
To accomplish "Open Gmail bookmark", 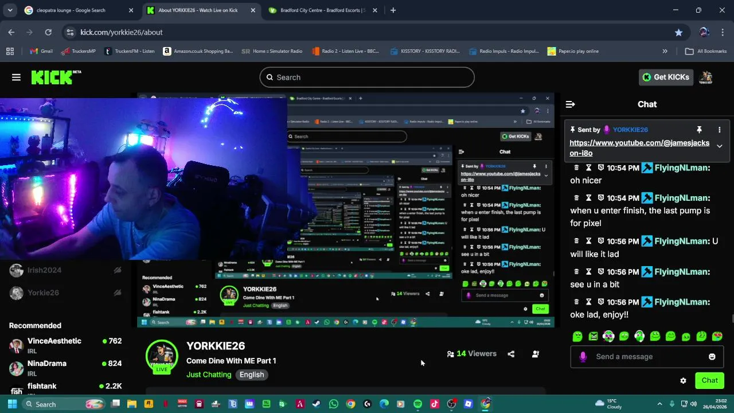I will pyautogui.click(x=41, y=51).
